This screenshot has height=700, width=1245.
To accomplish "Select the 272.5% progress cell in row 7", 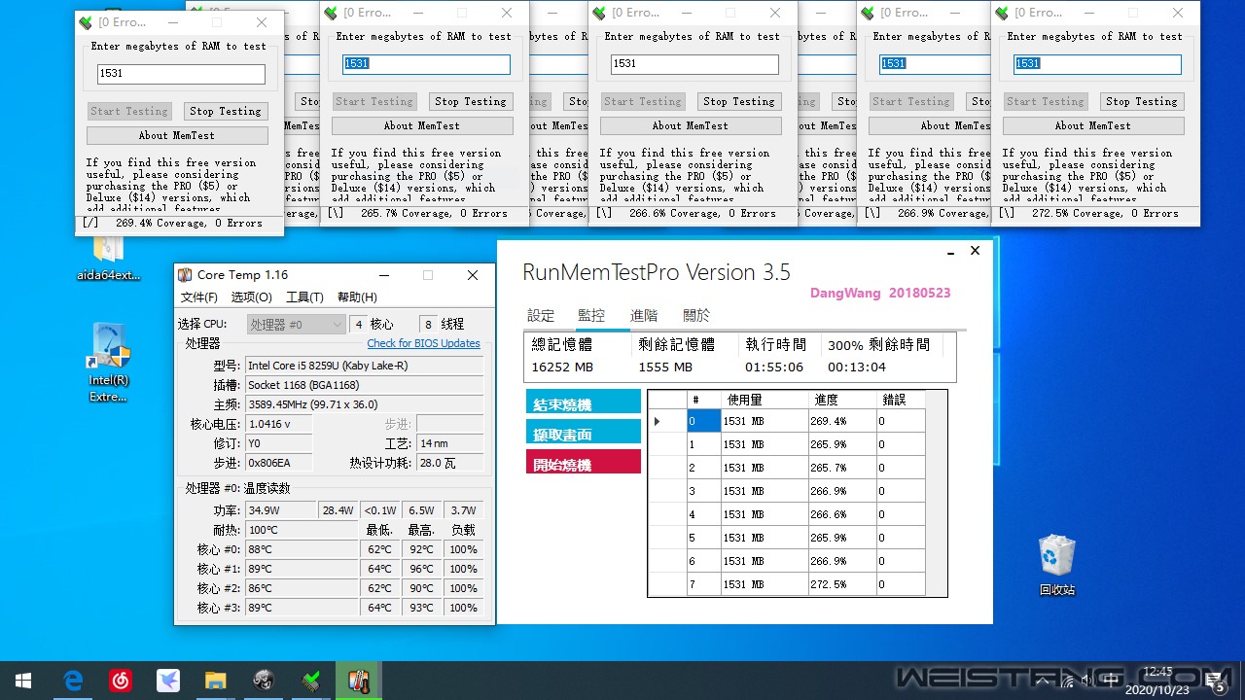I will click(841, 584).
